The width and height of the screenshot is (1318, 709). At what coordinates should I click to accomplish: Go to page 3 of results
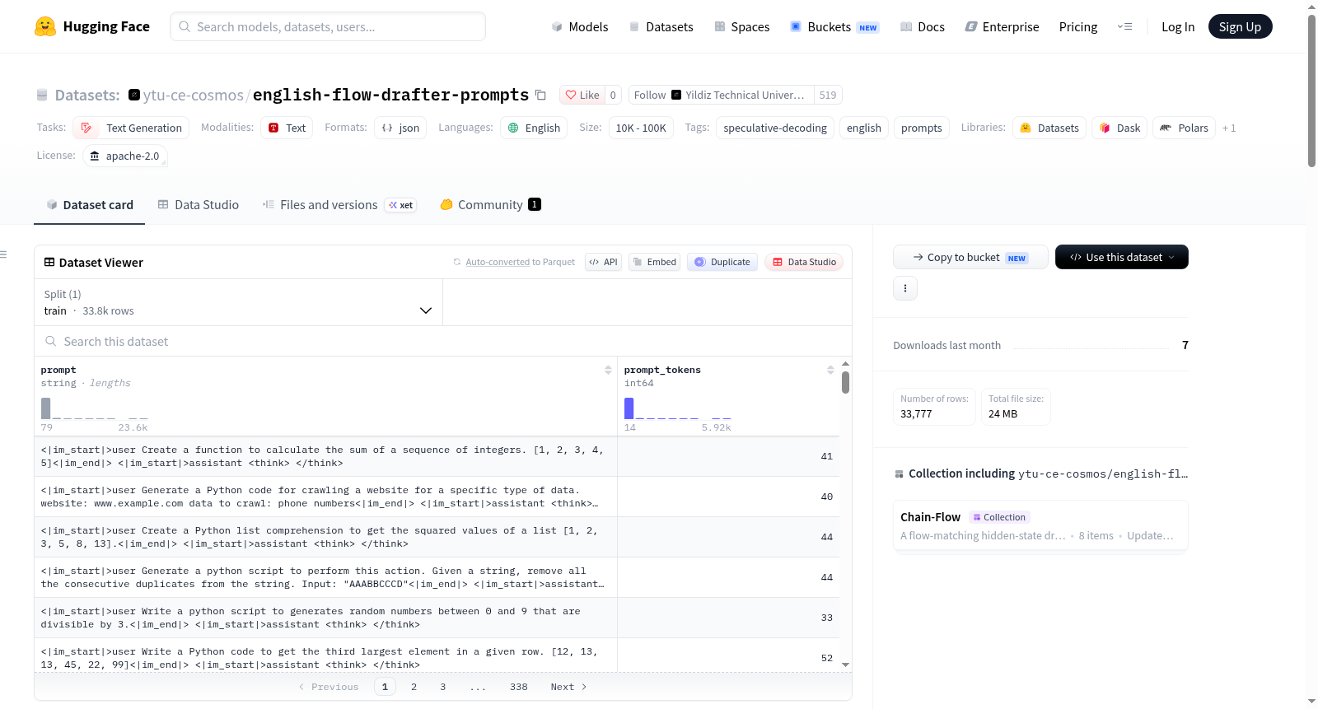click(442, 687)
